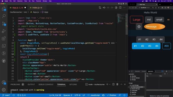The height and width of the screenshot is (97, 173).
Task: Click the Synchronize Changes icon in status bar
Action: [14, 95]
